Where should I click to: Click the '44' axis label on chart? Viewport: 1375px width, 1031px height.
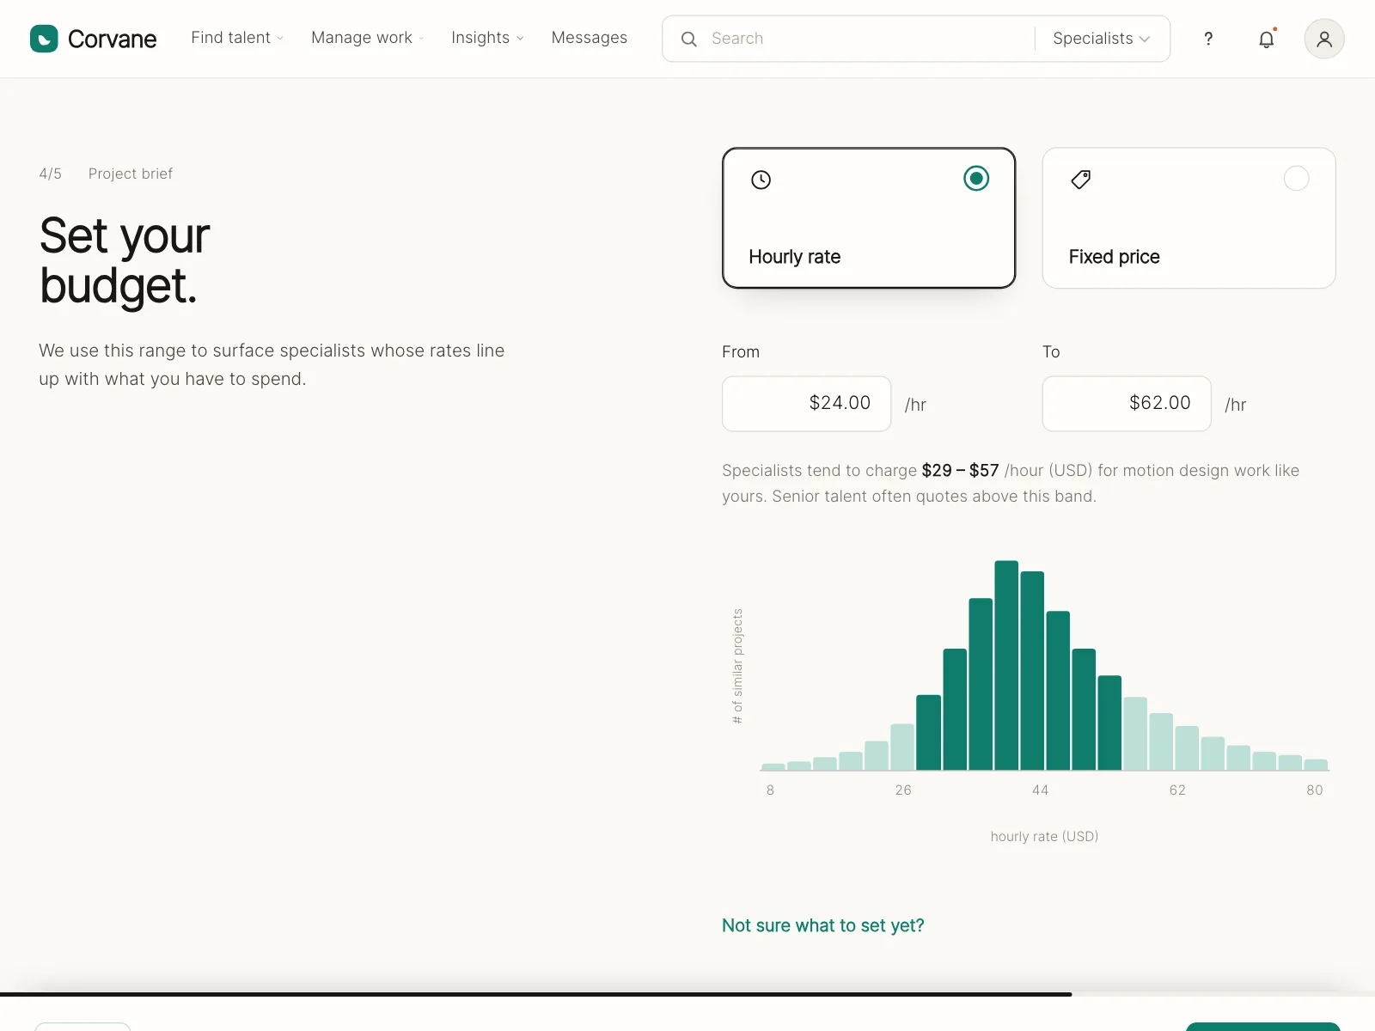click(x=1041, y=790)
